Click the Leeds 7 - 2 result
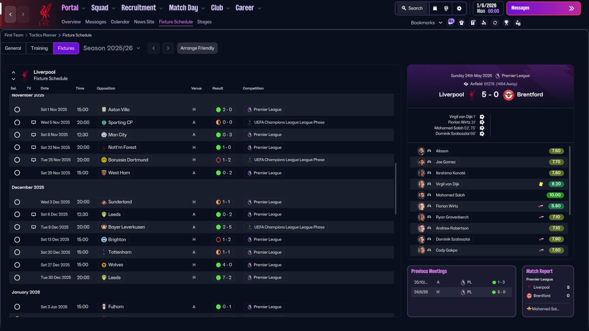The height and width of the screenshot is (331, 589). click(x=223, y=278)
